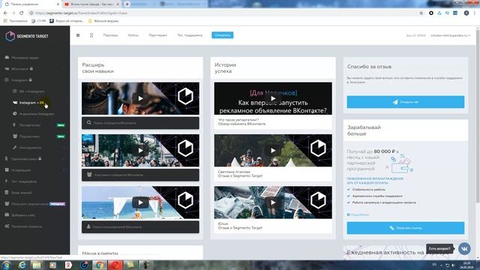Open Internet Explorer from the taskbar
The image size is (480, 270).
point(22,265)
